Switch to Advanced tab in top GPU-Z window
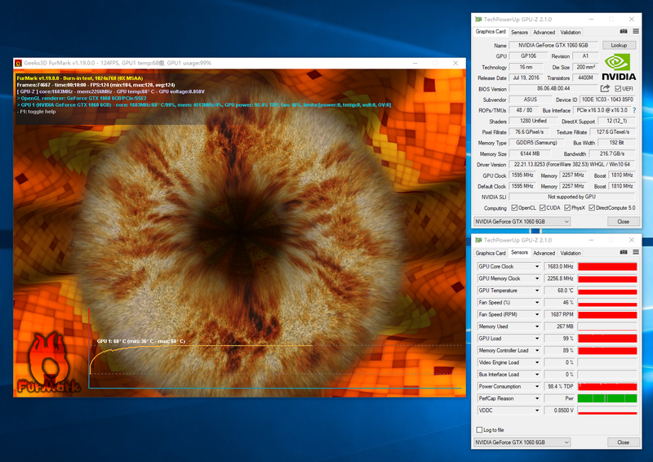This screenshot has width=653, height=462. pyautogui.click(x=544, y=32)
